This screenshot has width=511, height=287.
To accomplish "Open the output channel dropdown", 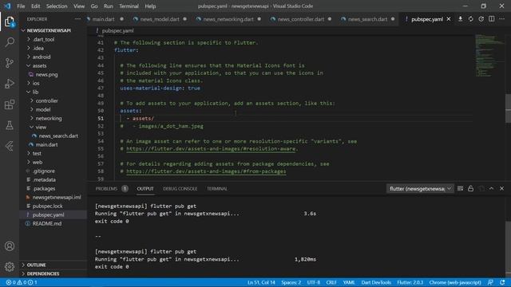I will [x=420, y=188].
